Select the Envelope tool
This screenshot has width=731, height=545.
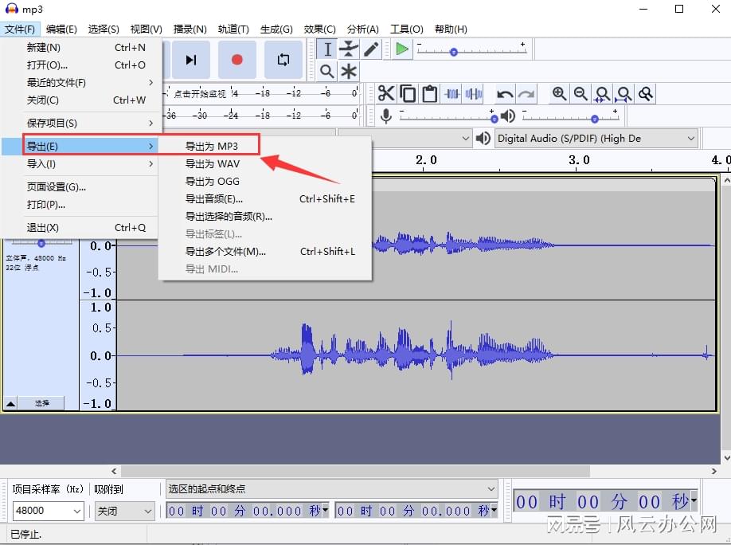tap(349, 49)
